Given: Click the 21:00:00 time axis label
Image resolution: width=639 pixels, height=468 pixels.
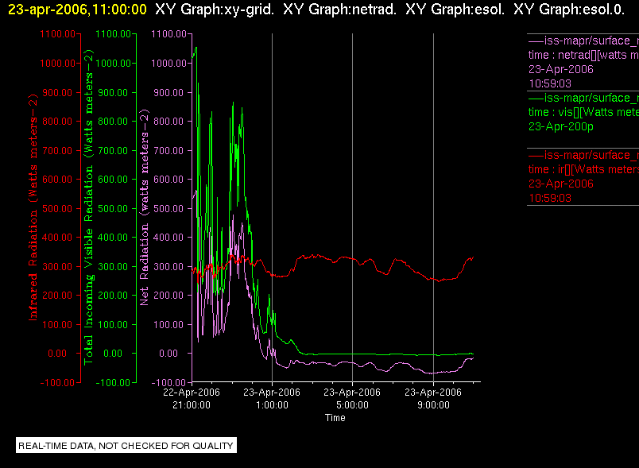Looking at the screenshot, I should (192, 405).
